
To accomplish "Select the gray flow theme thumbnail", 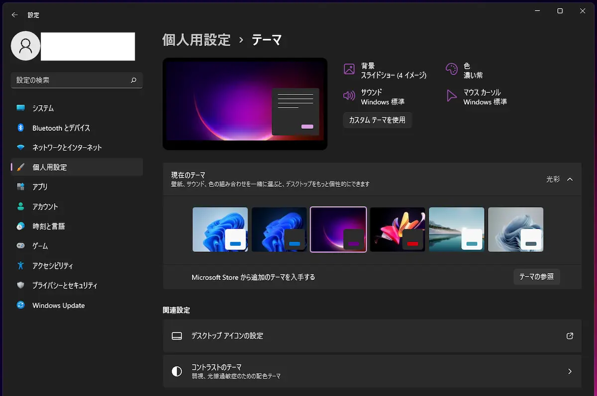I will click(x=516, y=229).
